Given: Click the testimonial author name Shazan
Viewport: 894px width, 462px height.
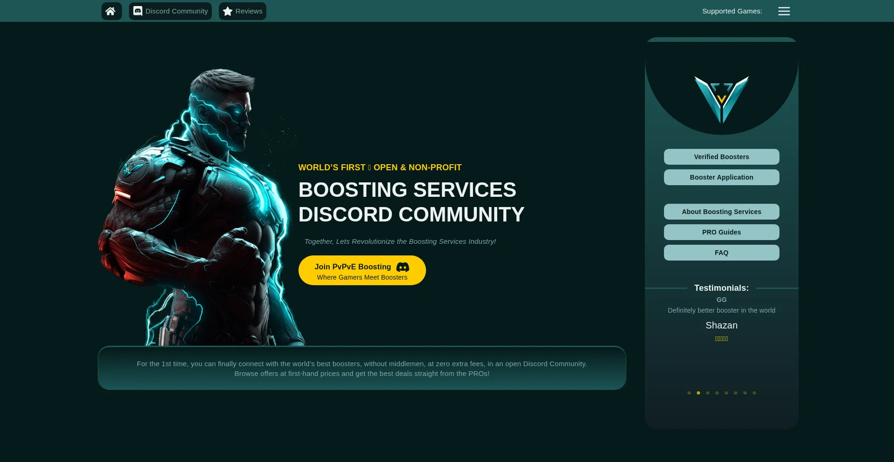Looking at the screenshot, I should 721,325.
